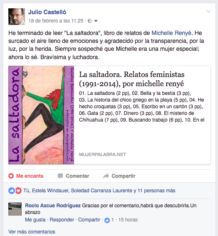Open La saltadora. Relatos feministas article title

131,79
